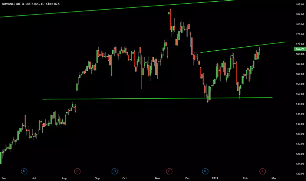Click the 132.00 price axis label

tap(300, 144)
